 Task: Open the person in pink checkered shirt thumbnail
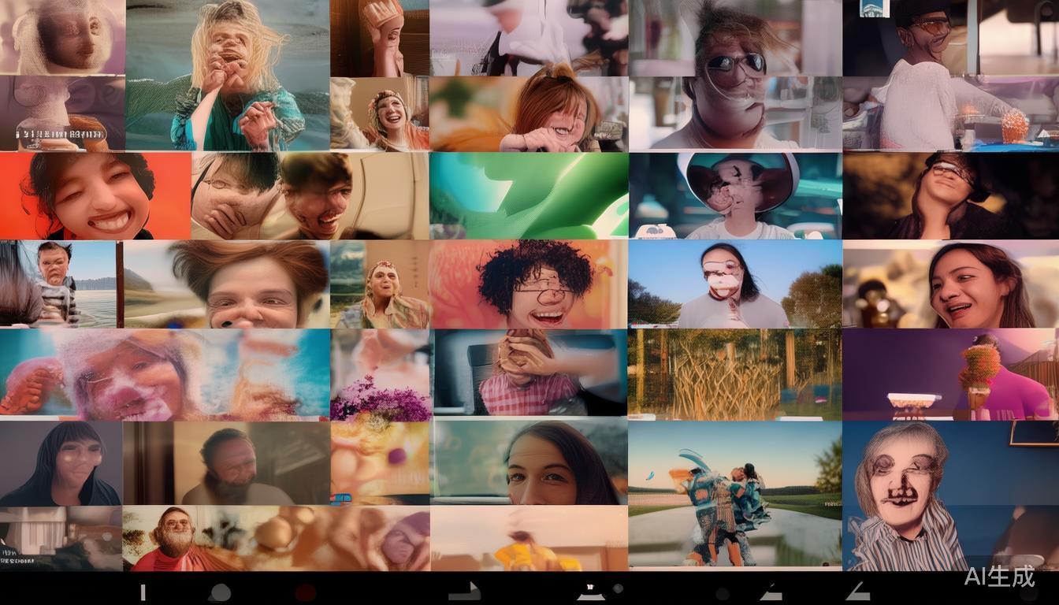tap(529, 373)
